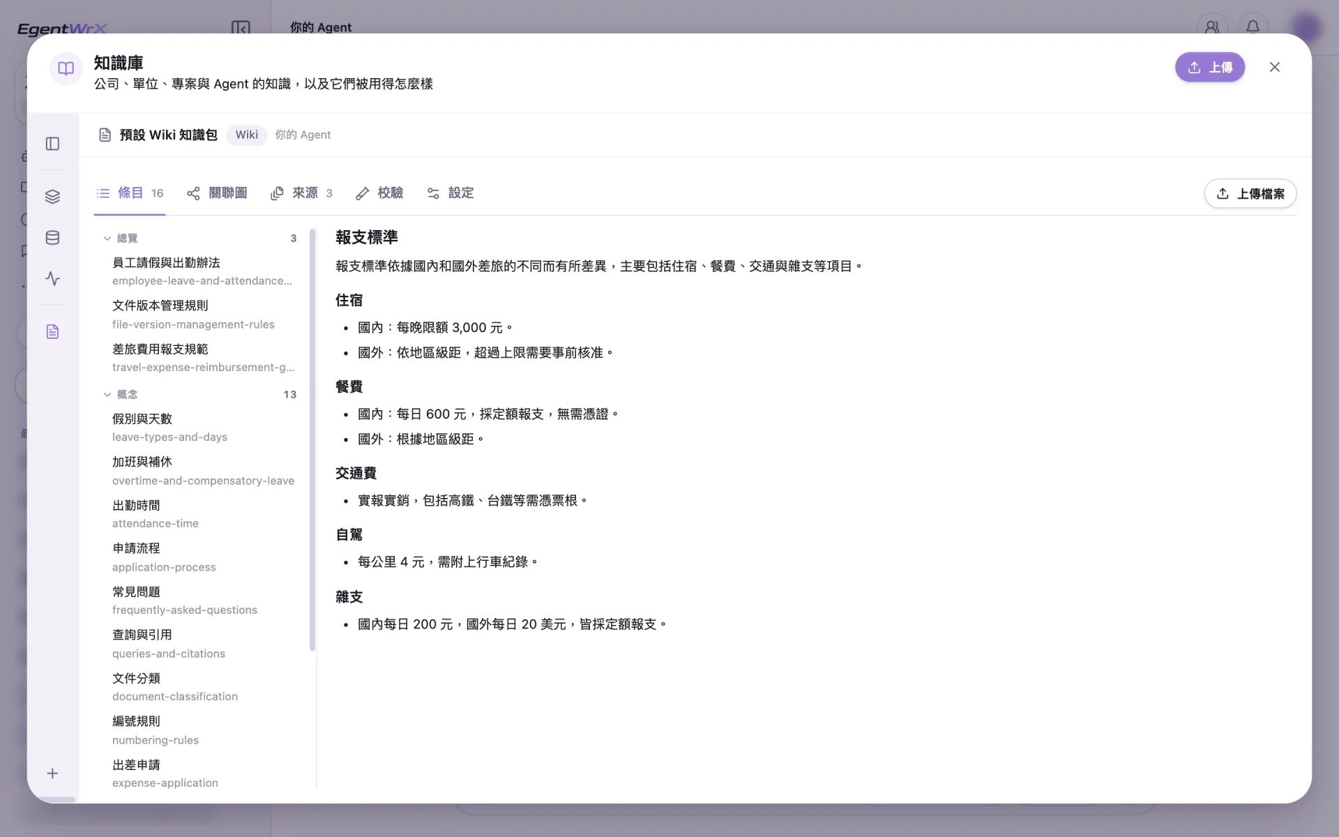Collapse the 概念 section chevron
The height and width of the screenshot is (837, 1339).
pyautogui.click(x=107, y=395)
